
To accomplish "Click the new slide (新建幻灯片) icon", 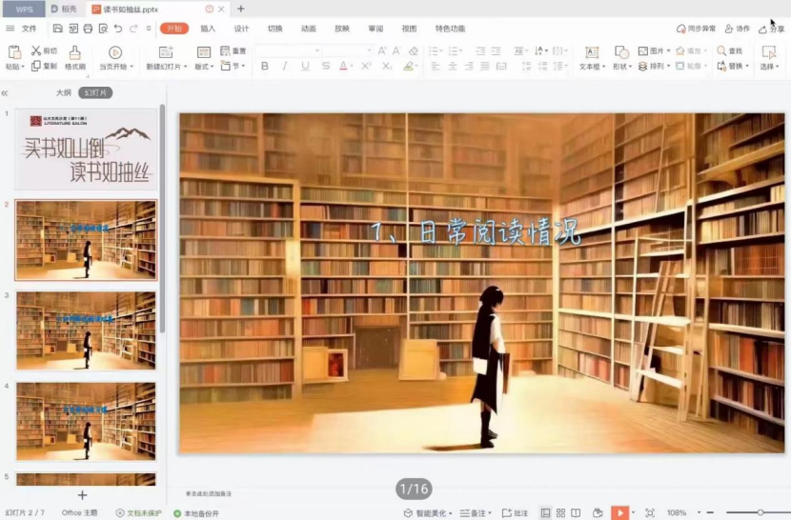I will pyautogui.click(x=165, y=52).
